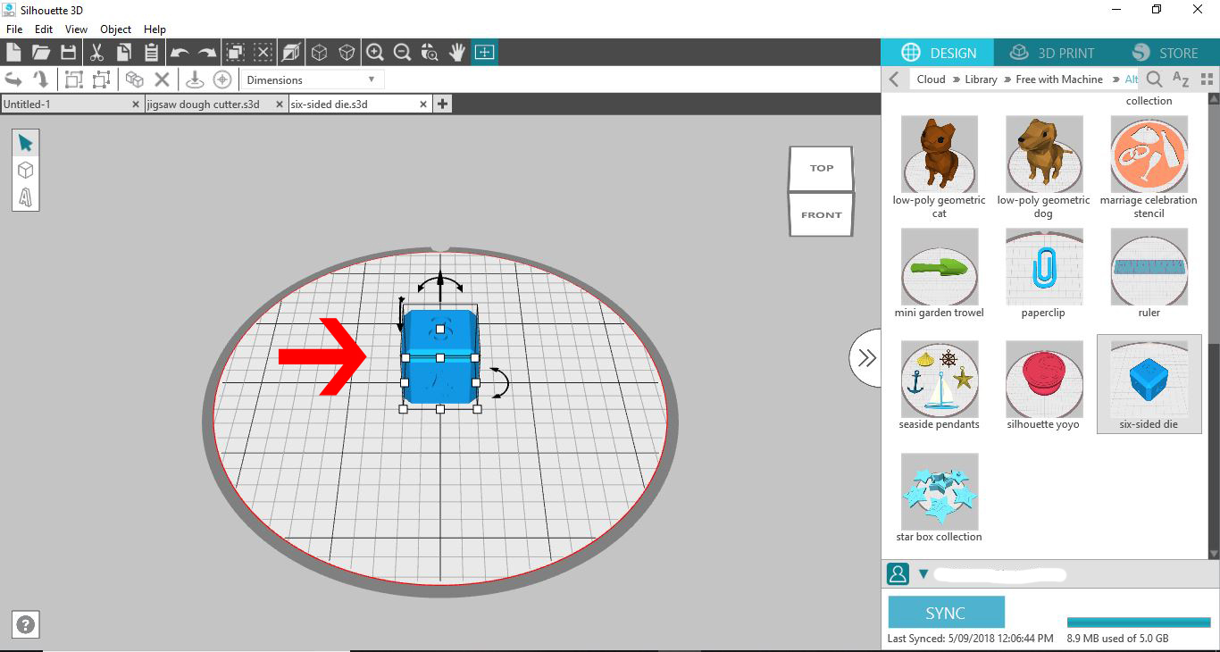Zoom in on the print bed

click(375, 53)
